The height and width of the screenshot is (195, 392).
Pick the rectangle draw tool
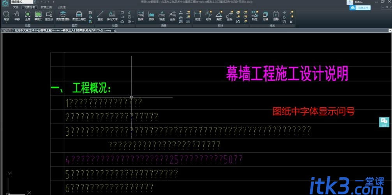[122, 12]
